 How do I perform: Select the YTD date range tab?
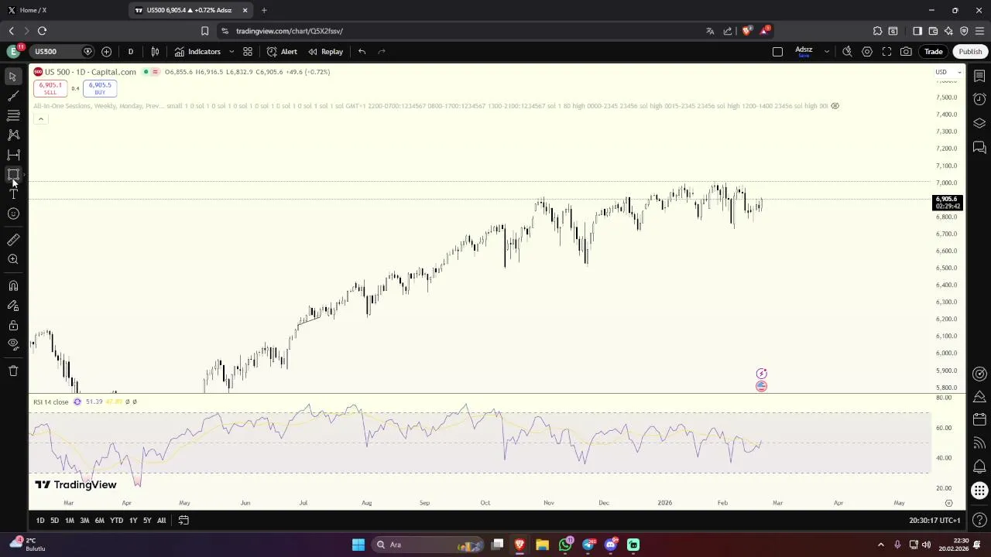coord(116,521)
